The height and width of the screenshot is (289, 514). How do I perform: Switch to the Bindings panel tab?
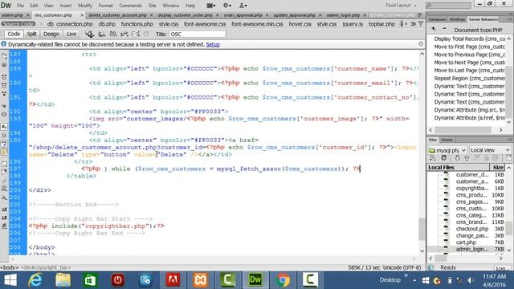coord(457,19)
